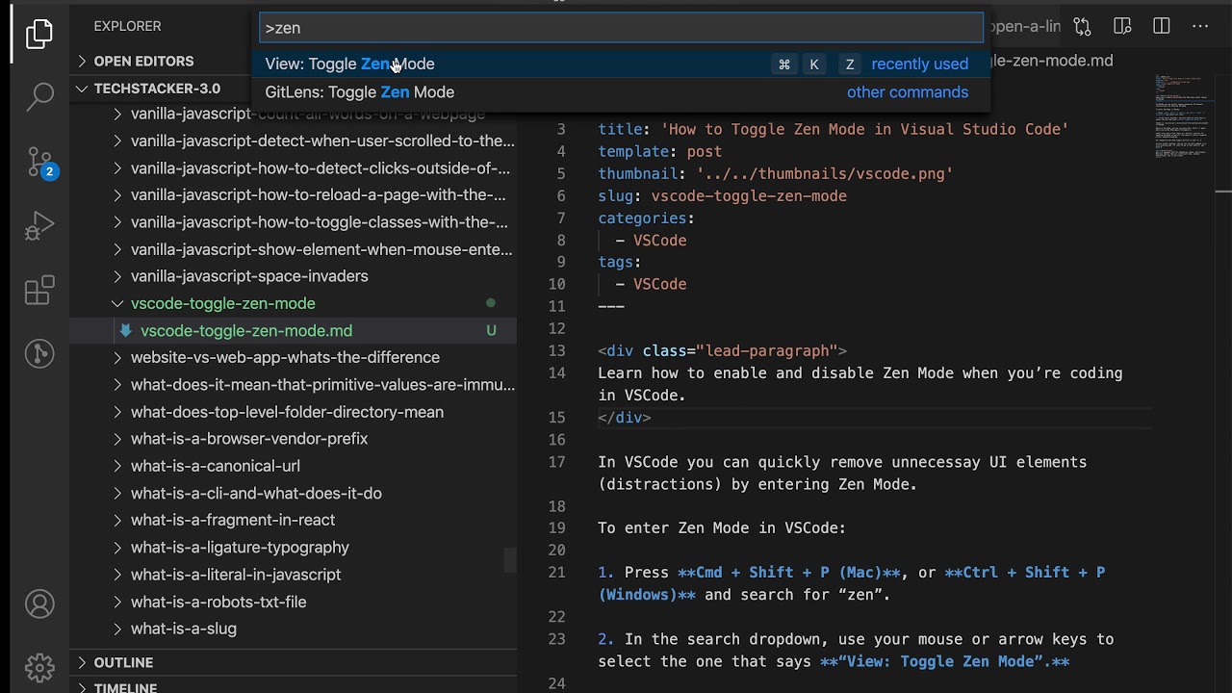The image size is (1232, 693).
Task: Click the title line 'How to Toggle Zen Mode'
Action: (834, 130)
